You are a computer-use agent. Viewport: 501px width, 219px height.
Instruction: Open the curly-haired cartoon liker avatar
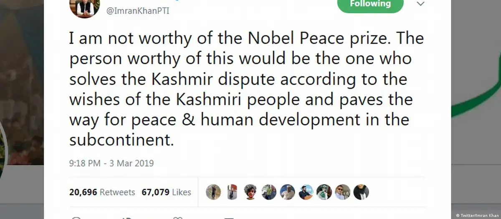click(250, 192)
